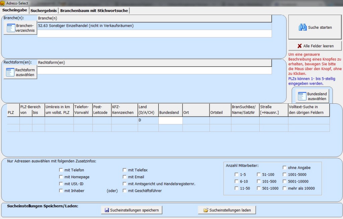Load settings via Sucheinstellungen laden
The image size is (343, 219).
click(x=227, y=210)
